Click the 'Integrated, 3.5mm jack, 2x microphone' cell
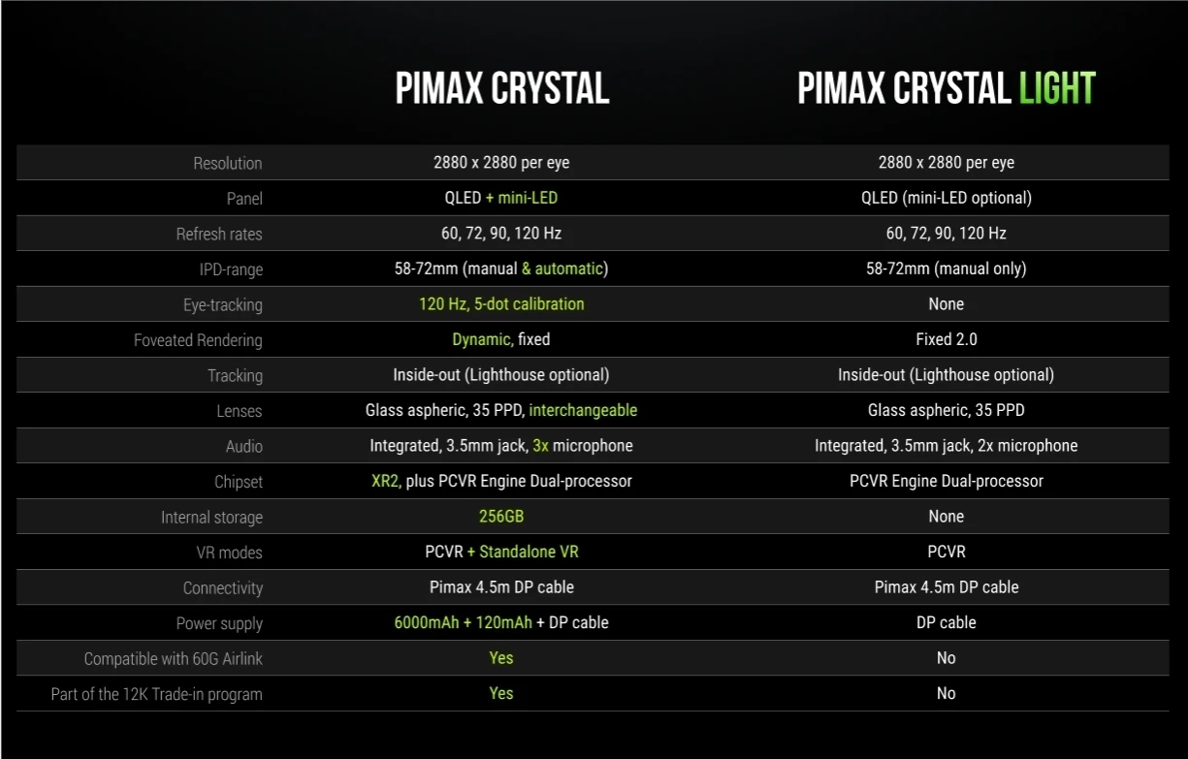Viewport: 1188px width, 759px height. click(946, 446)
